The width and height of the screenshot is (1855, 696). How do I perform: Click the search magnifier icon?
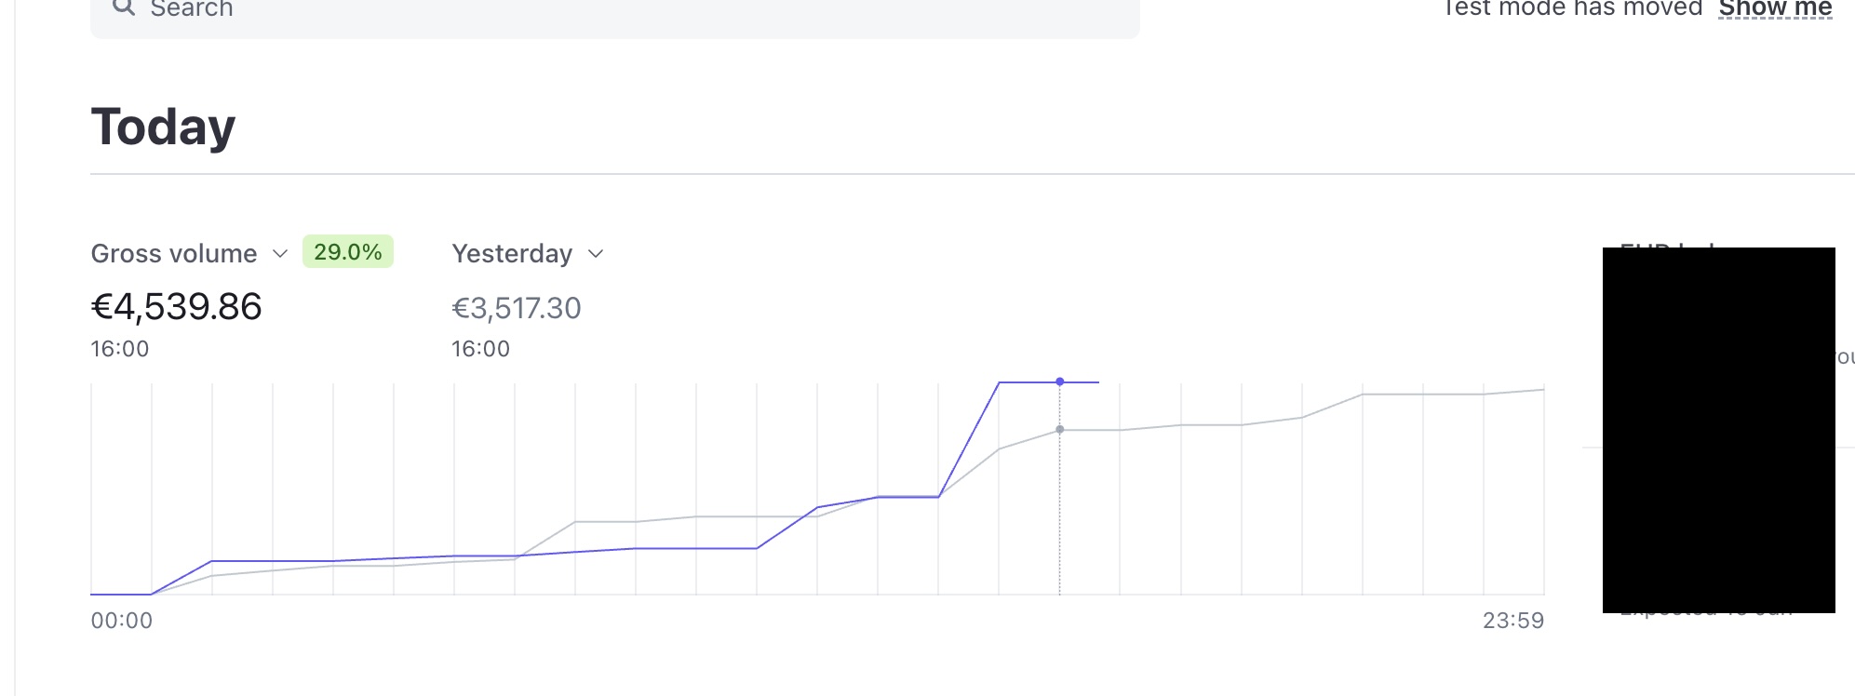(124, 7)
